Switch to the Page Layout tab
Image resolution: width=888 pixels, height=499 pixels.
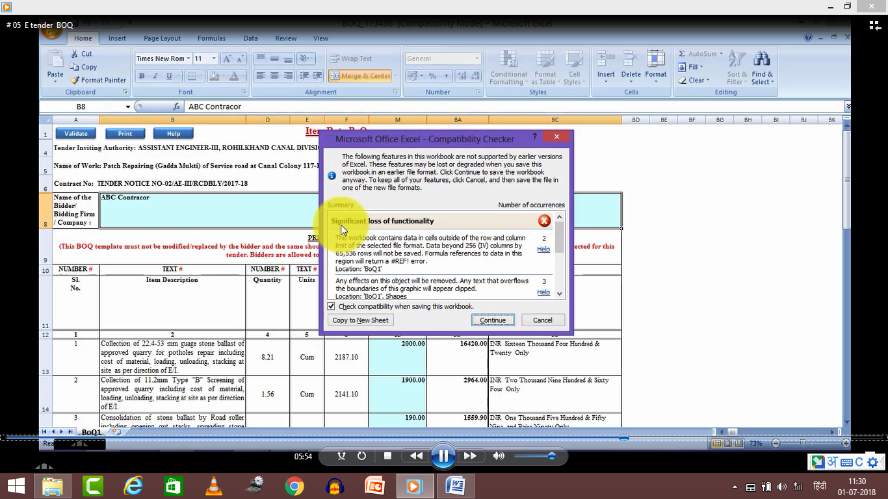pyautogui.click(x=163, y=38)
